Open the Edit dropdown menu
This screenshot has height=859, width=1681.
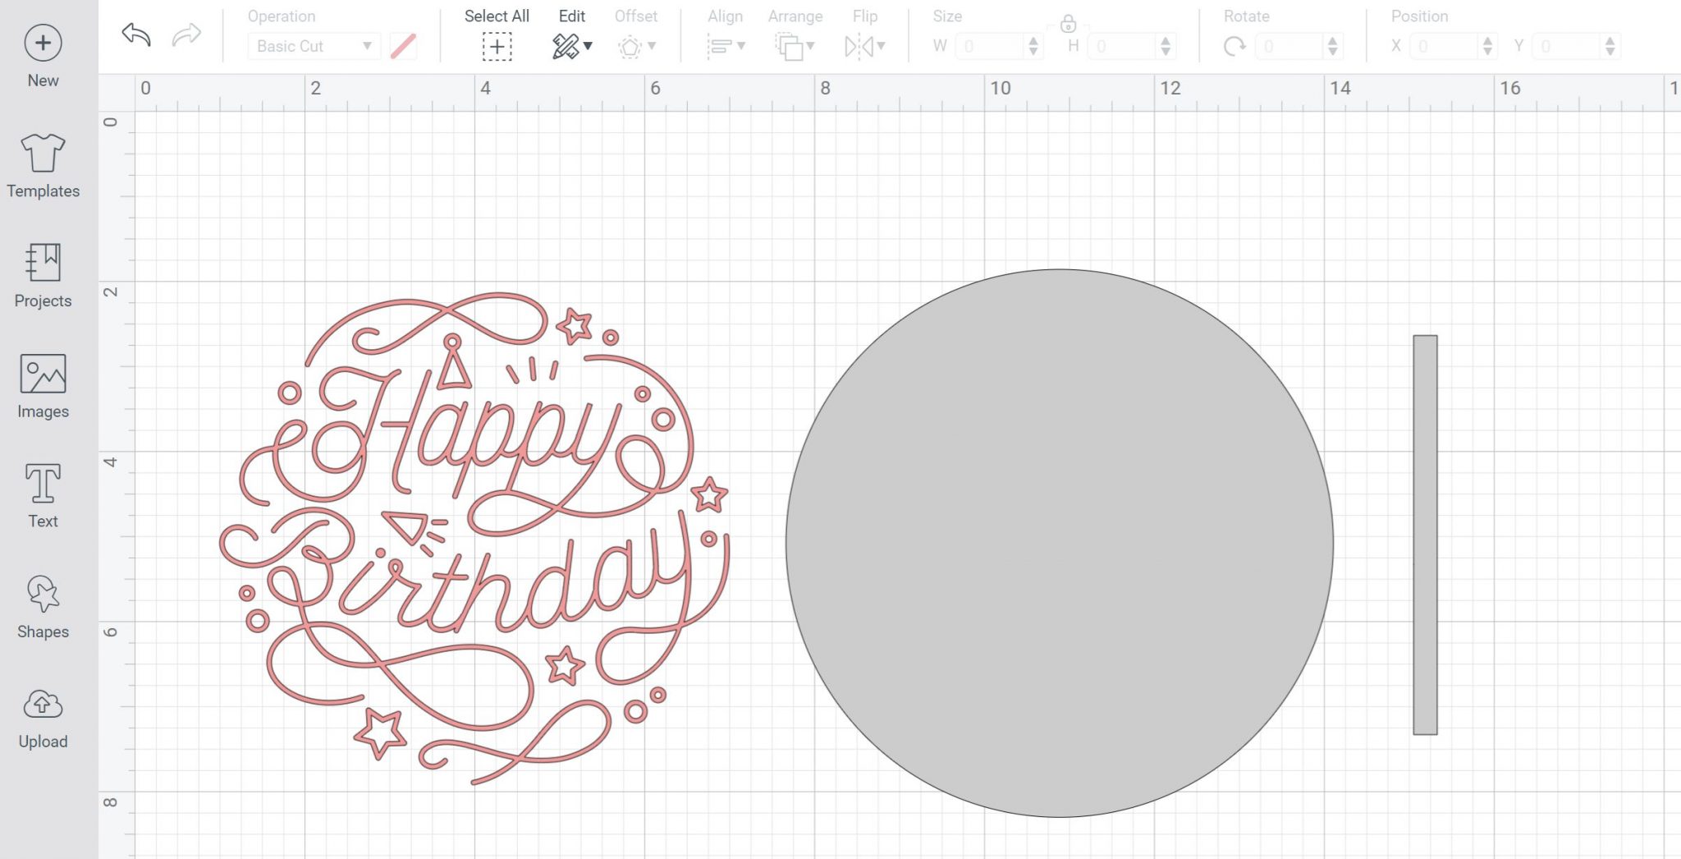click(572, 46)
